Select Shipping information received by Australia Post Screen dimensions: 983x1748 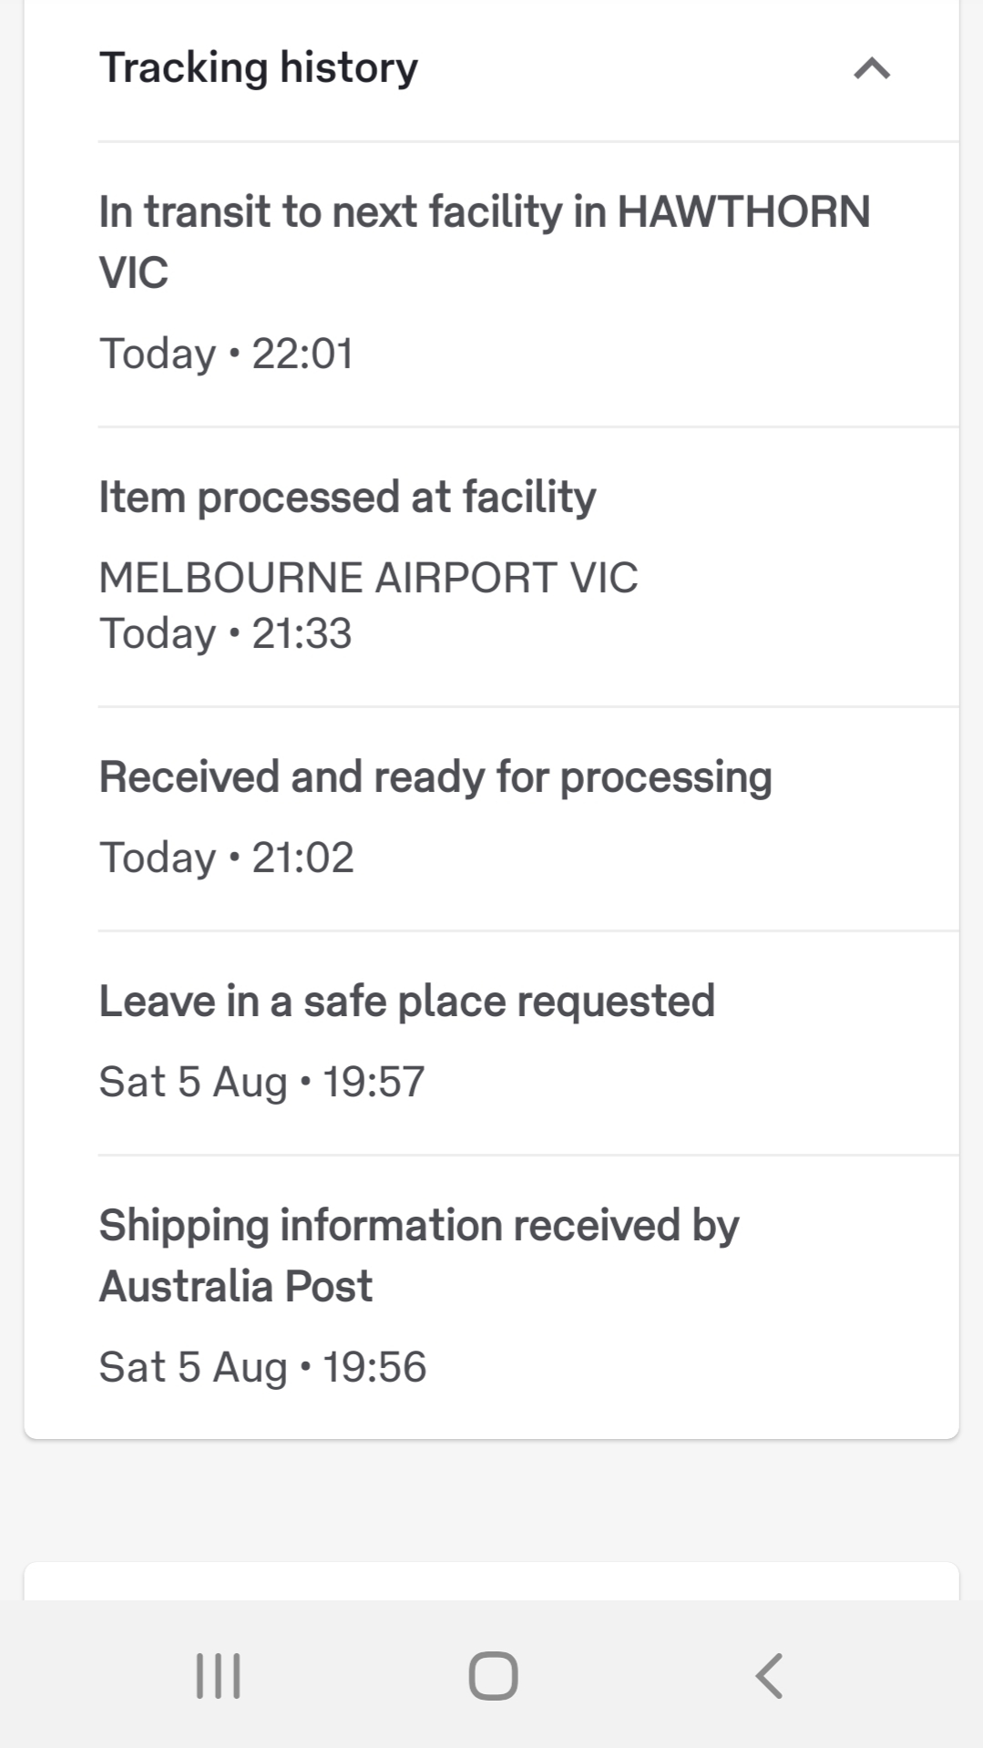point(528,1298)
